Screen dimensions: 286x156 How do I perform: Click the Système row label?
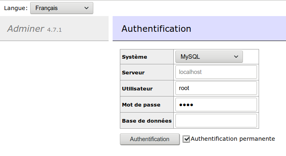(134, 57)
